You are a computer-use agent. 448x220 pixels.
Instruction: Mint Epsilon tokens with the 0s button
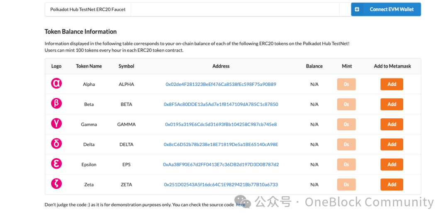[x=346, y=164]
